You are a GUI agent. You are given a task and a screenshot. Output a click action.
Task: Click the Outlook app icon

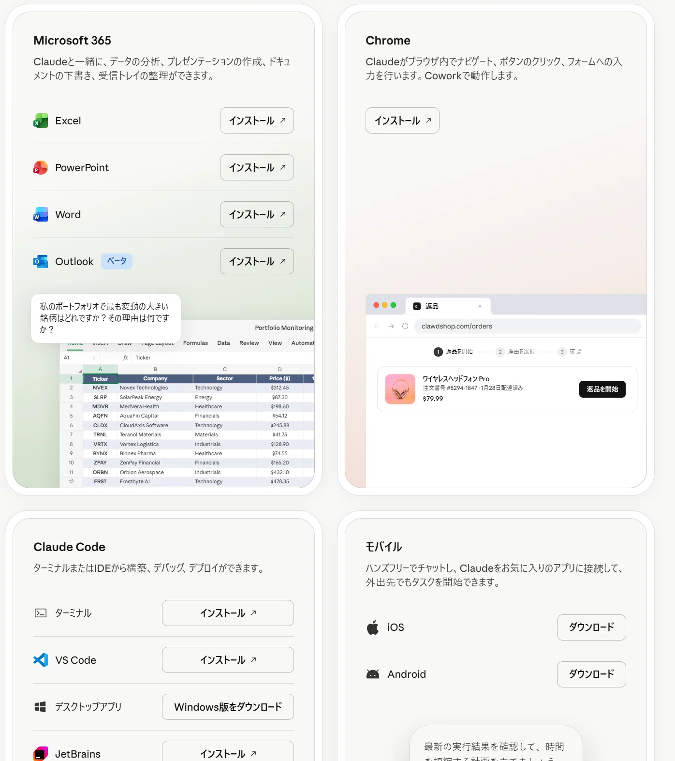(41, 261)
